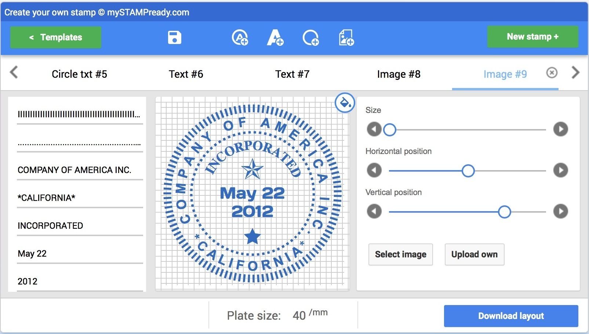Add a new text element
589x334 pixels.
click(275, 37)
